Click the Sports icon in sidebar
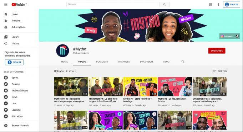Screen dimensions: 243x132 click(6, 78)
